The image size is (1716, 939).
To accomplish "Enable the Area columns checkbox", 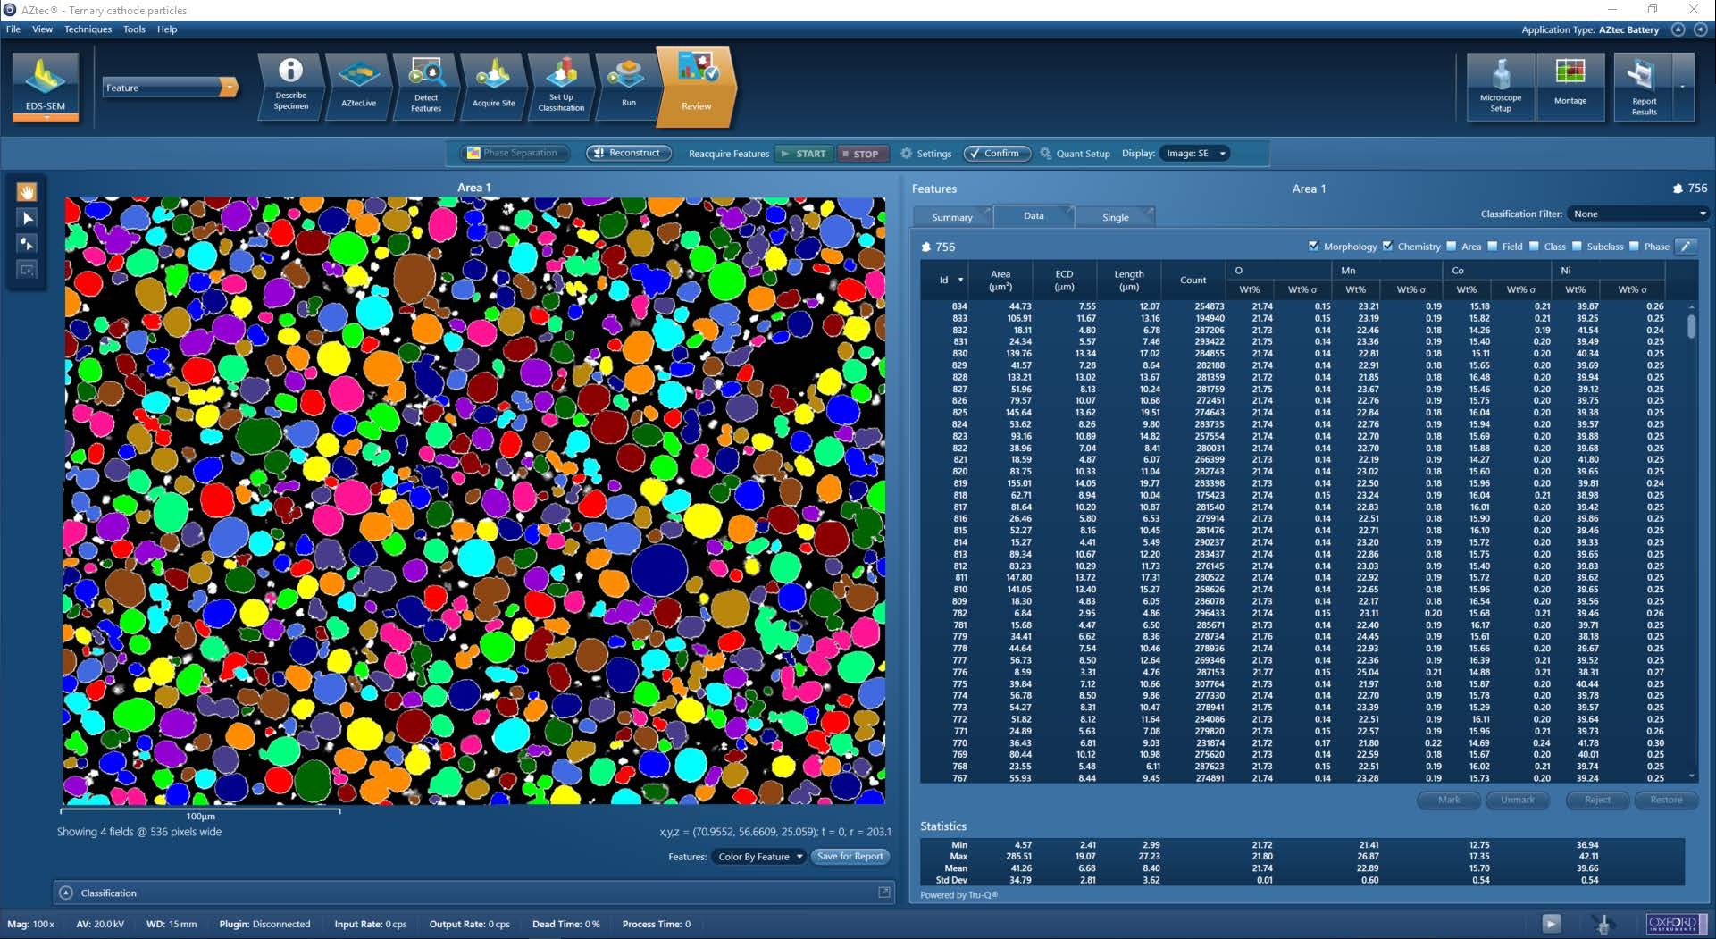I will pos(1452,247).
